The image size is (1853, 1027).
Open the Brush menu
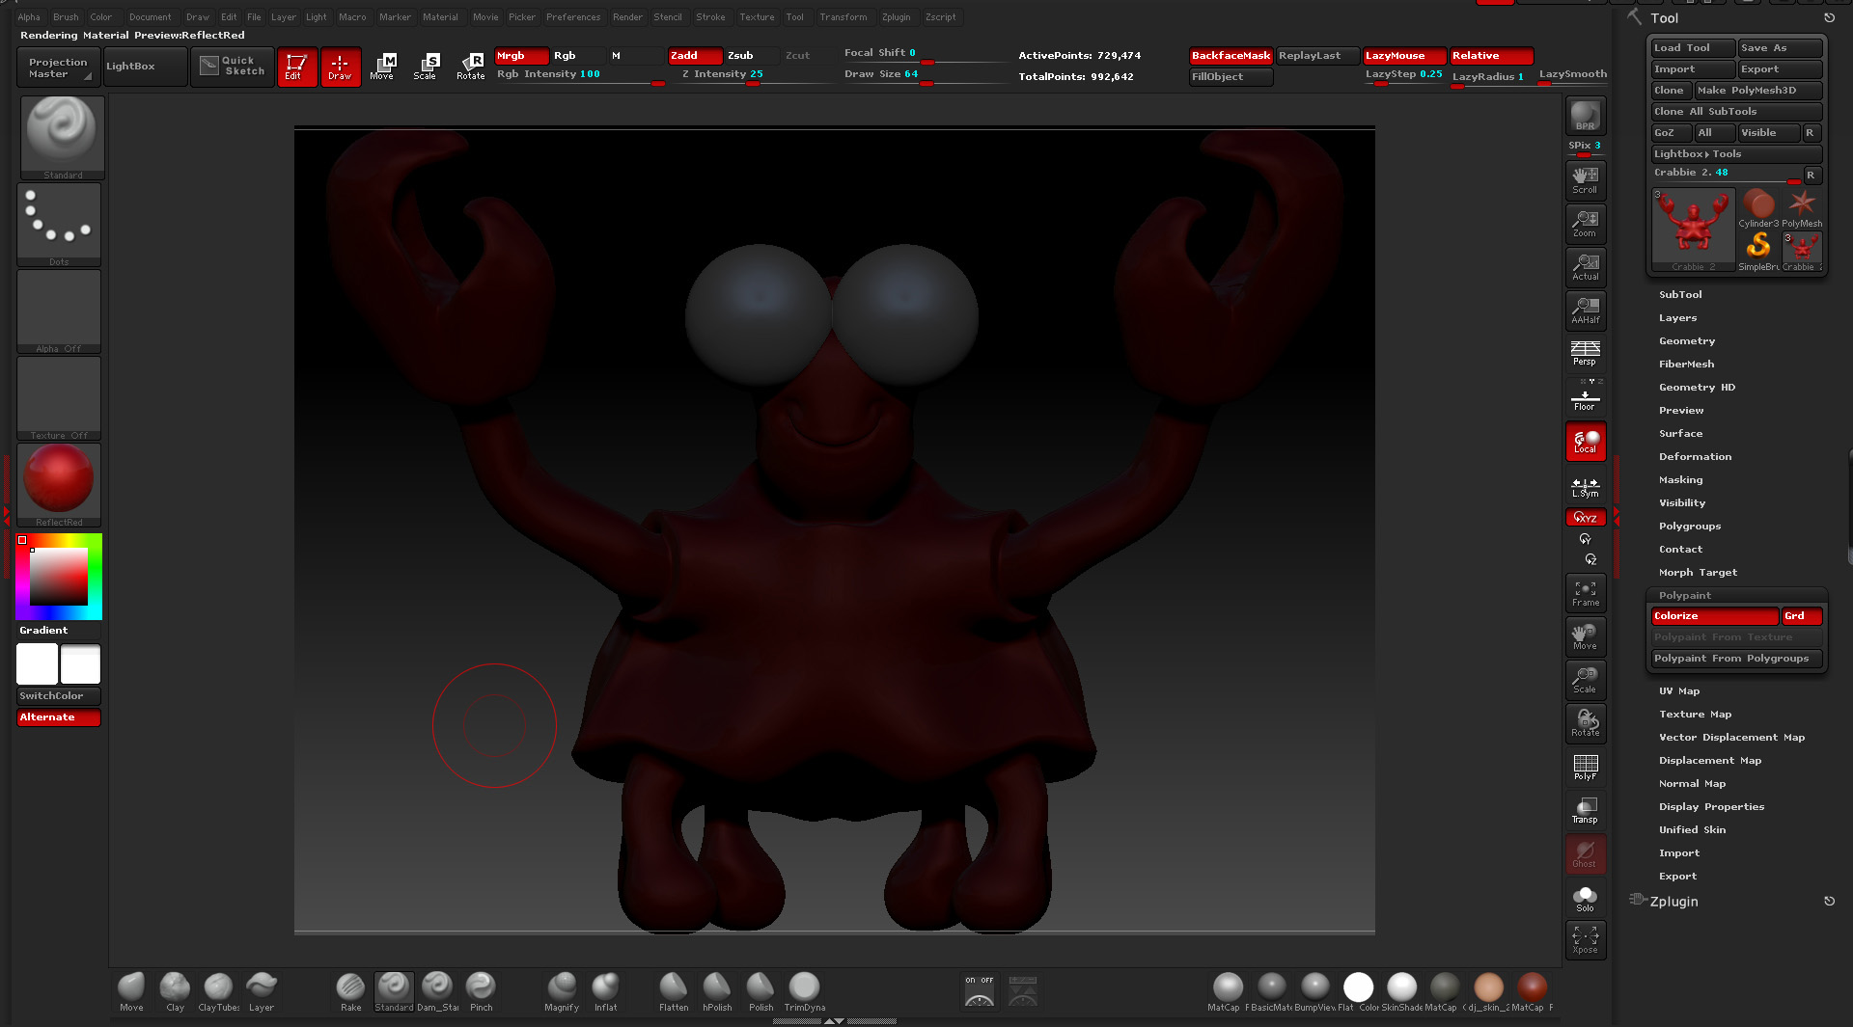[66, 16]
